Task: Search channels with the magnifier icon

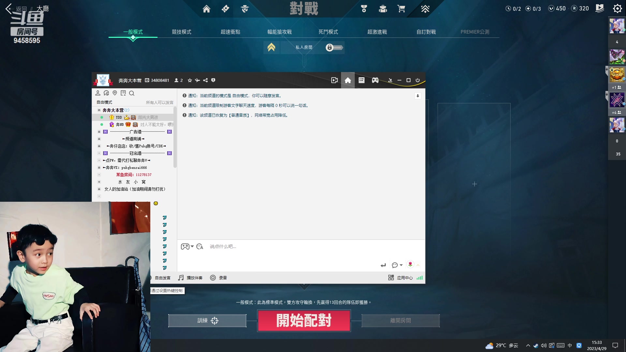Action: click(132, 93)
